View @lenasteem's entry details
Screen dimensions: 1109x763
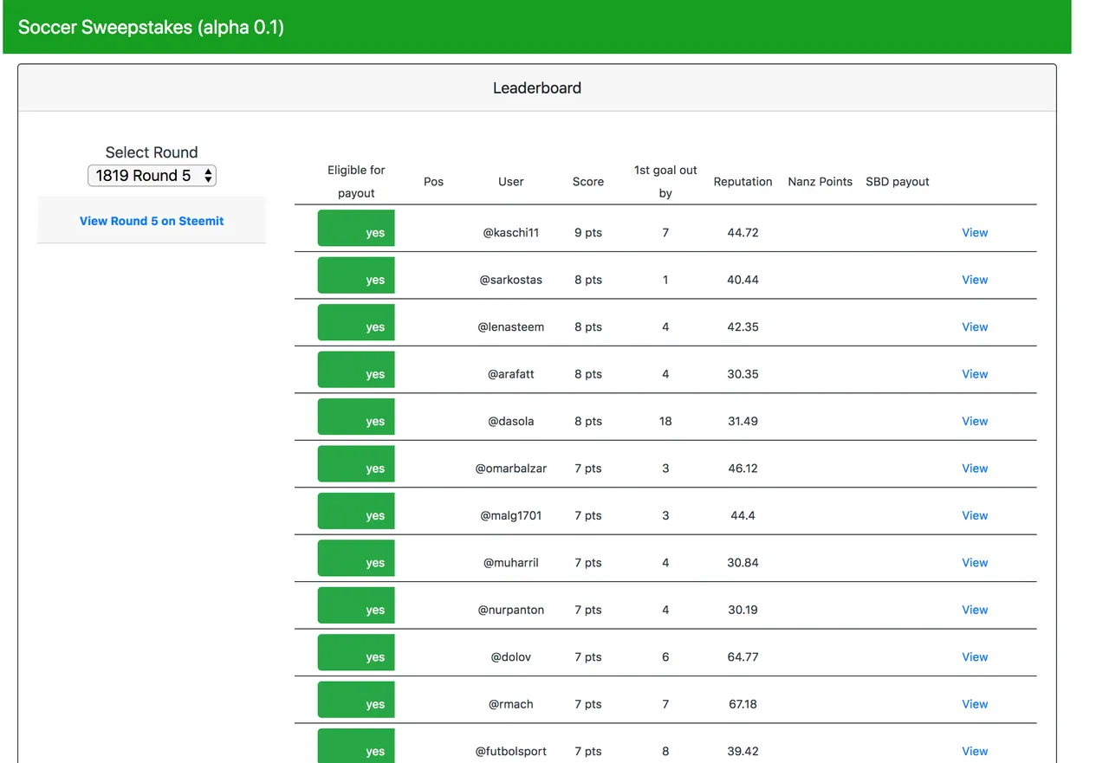pos(975,327)
